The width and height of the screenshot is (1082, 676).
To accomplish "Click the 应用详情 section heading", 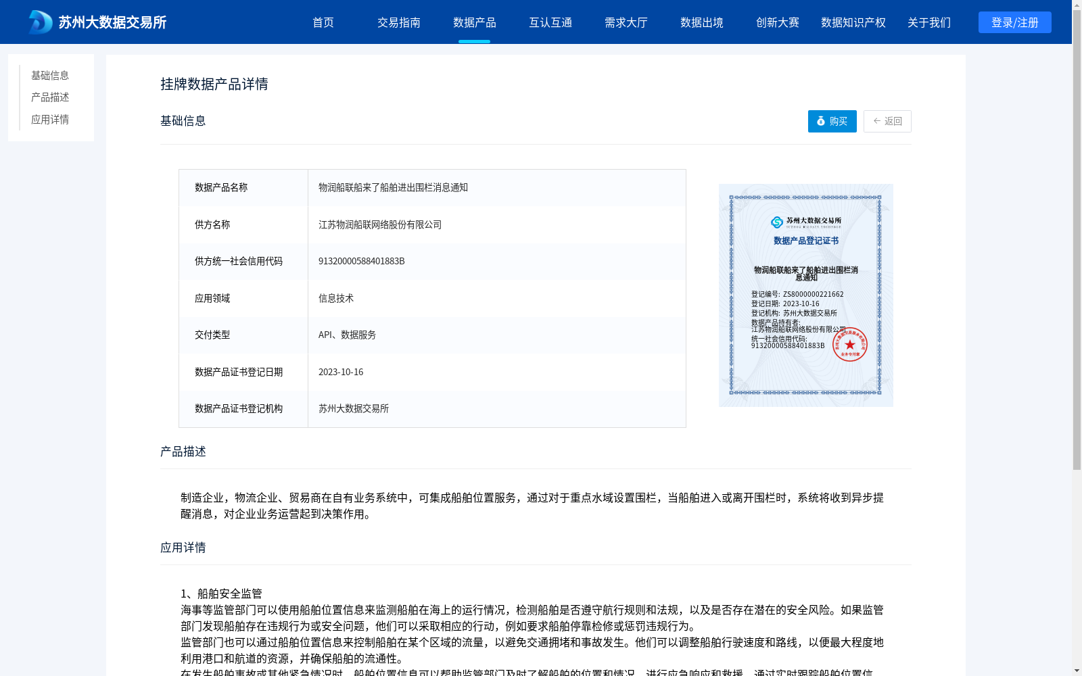I will pyautogui.click(x=183, y=548).
